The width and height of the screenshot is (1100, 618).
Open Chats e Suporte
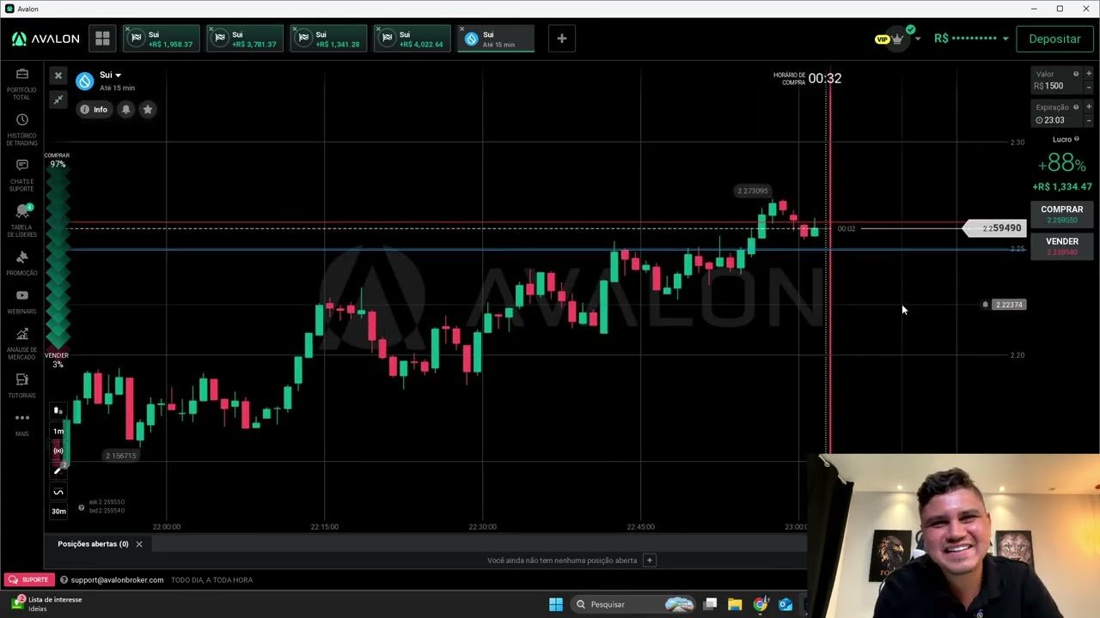point(21,169)
